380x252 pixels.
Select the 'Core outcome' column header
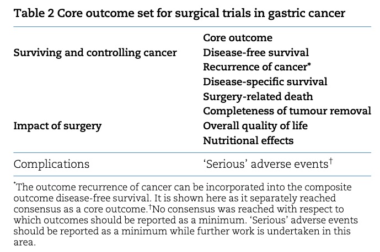tap(238, 38)
